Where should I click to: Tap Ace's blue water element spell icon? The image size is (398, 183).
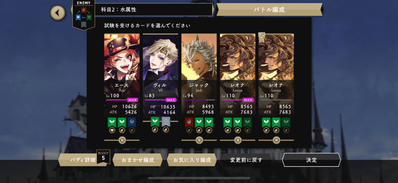click(132, 122)
